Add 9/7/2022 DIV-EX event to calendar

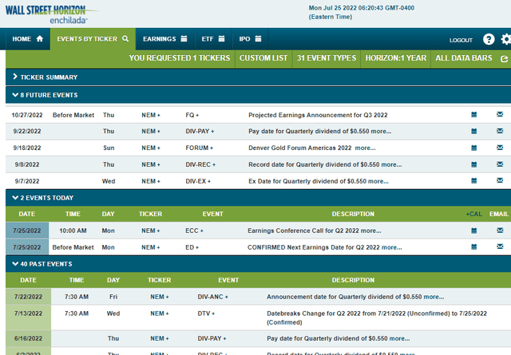pos(473,181)
